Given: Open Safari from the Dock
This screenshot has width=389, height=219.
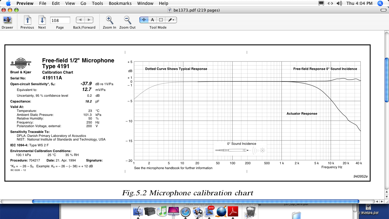Looking at the screenshot, I should (x=185, y=211).
